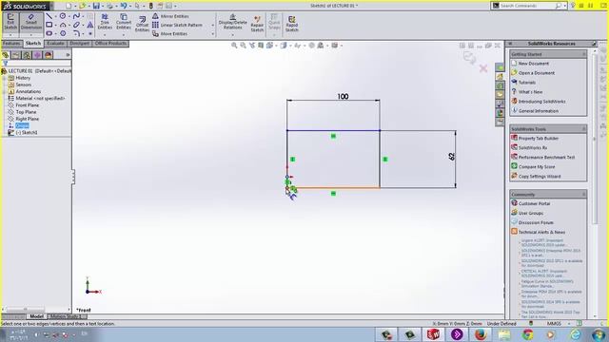Open the Trim Entities dropdown arrow
Viewport: 609px width, 342px height.
(105, 35)
